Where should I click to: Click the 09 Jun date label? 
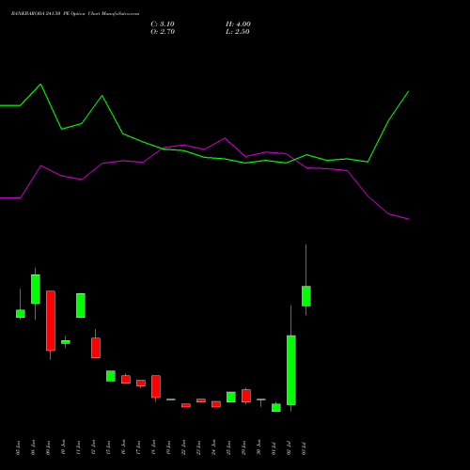(49, 447)
